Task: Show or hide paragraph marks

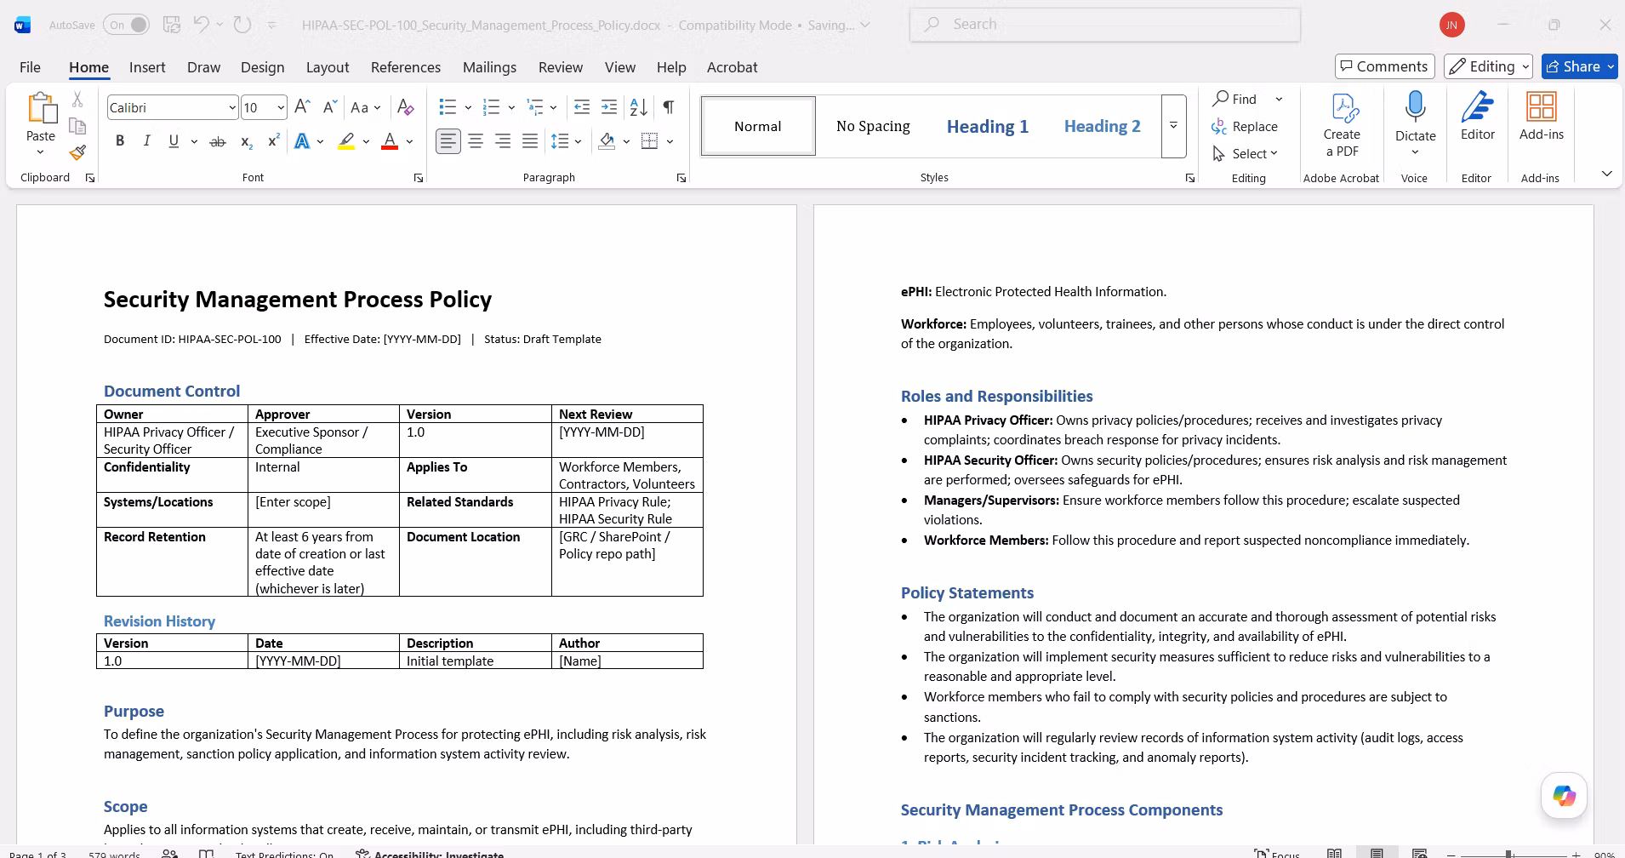Action: click(x=669, y=107)
